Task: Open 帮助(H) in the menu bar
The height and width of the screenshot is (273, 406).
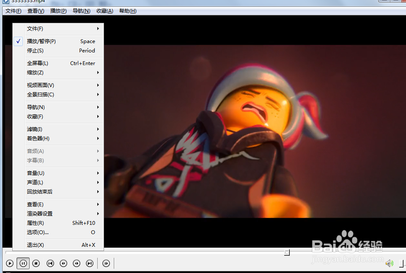Action: (128, 11)
